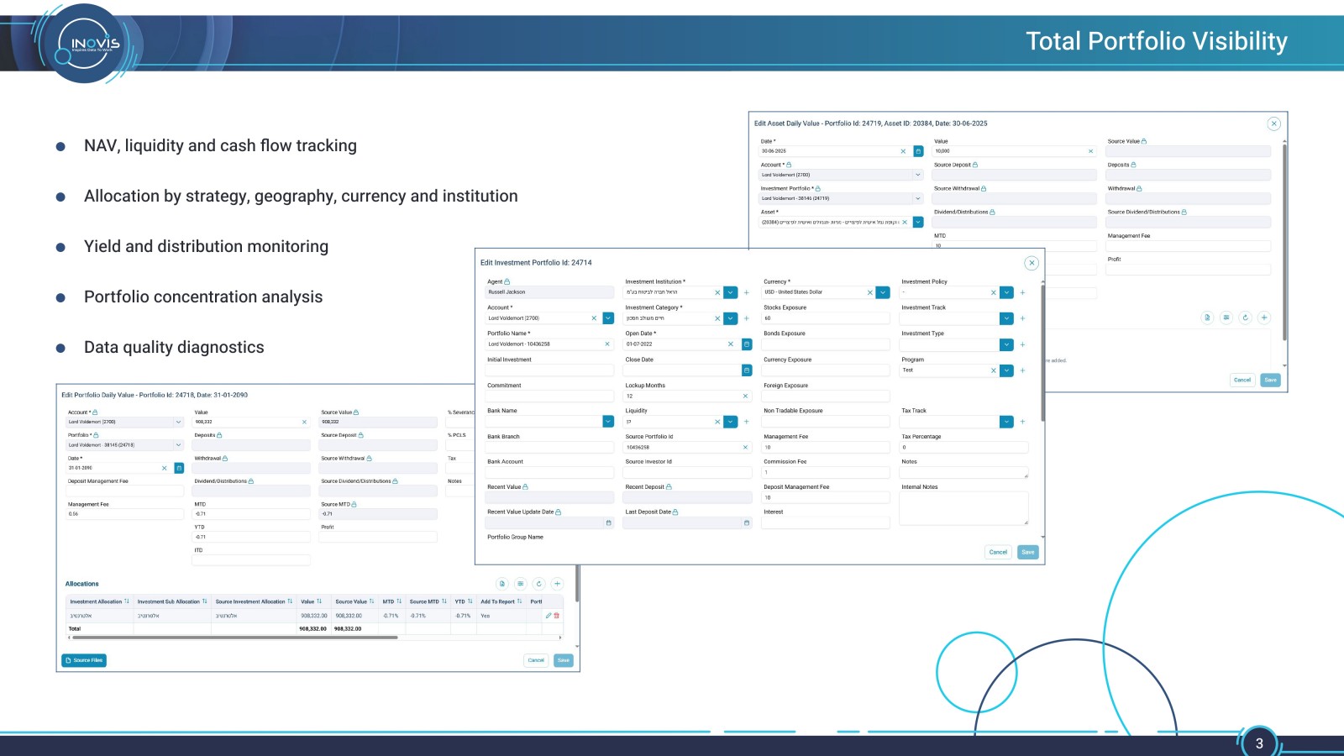The height and width of the screenshot is (756, 1344).
Task: Refresh the Allocations table
Action: pyautogui.click(x=539, y=584)
